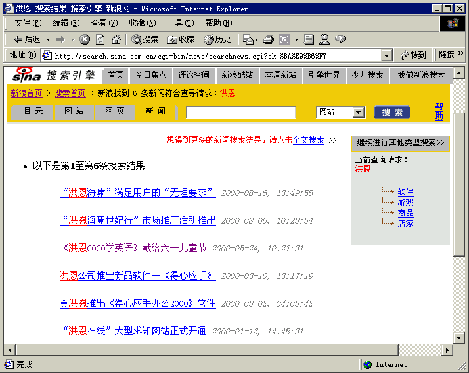Click the Discuss speech bubble icon
This screenshot has width=469, height=373.
[x=340, y=39]
